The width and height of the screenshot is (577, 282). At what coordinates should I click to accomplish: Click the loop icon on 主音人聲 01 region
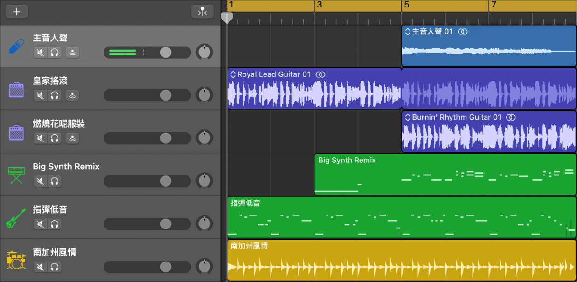click(x=463, y=32)
